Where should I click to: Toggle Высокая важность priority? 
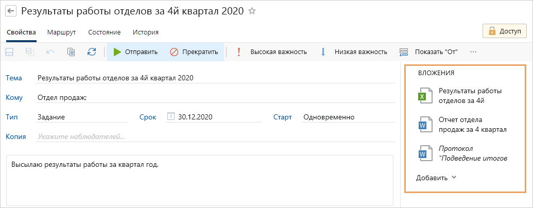pos(272,51)
